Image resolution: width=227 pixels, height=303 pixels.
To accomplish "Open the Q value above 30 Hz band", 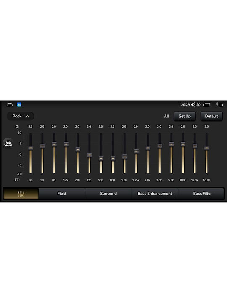I will tap(30, 127).
